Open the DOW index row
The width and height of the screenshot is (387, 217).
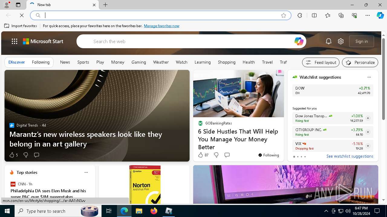(x=333, y=90)
